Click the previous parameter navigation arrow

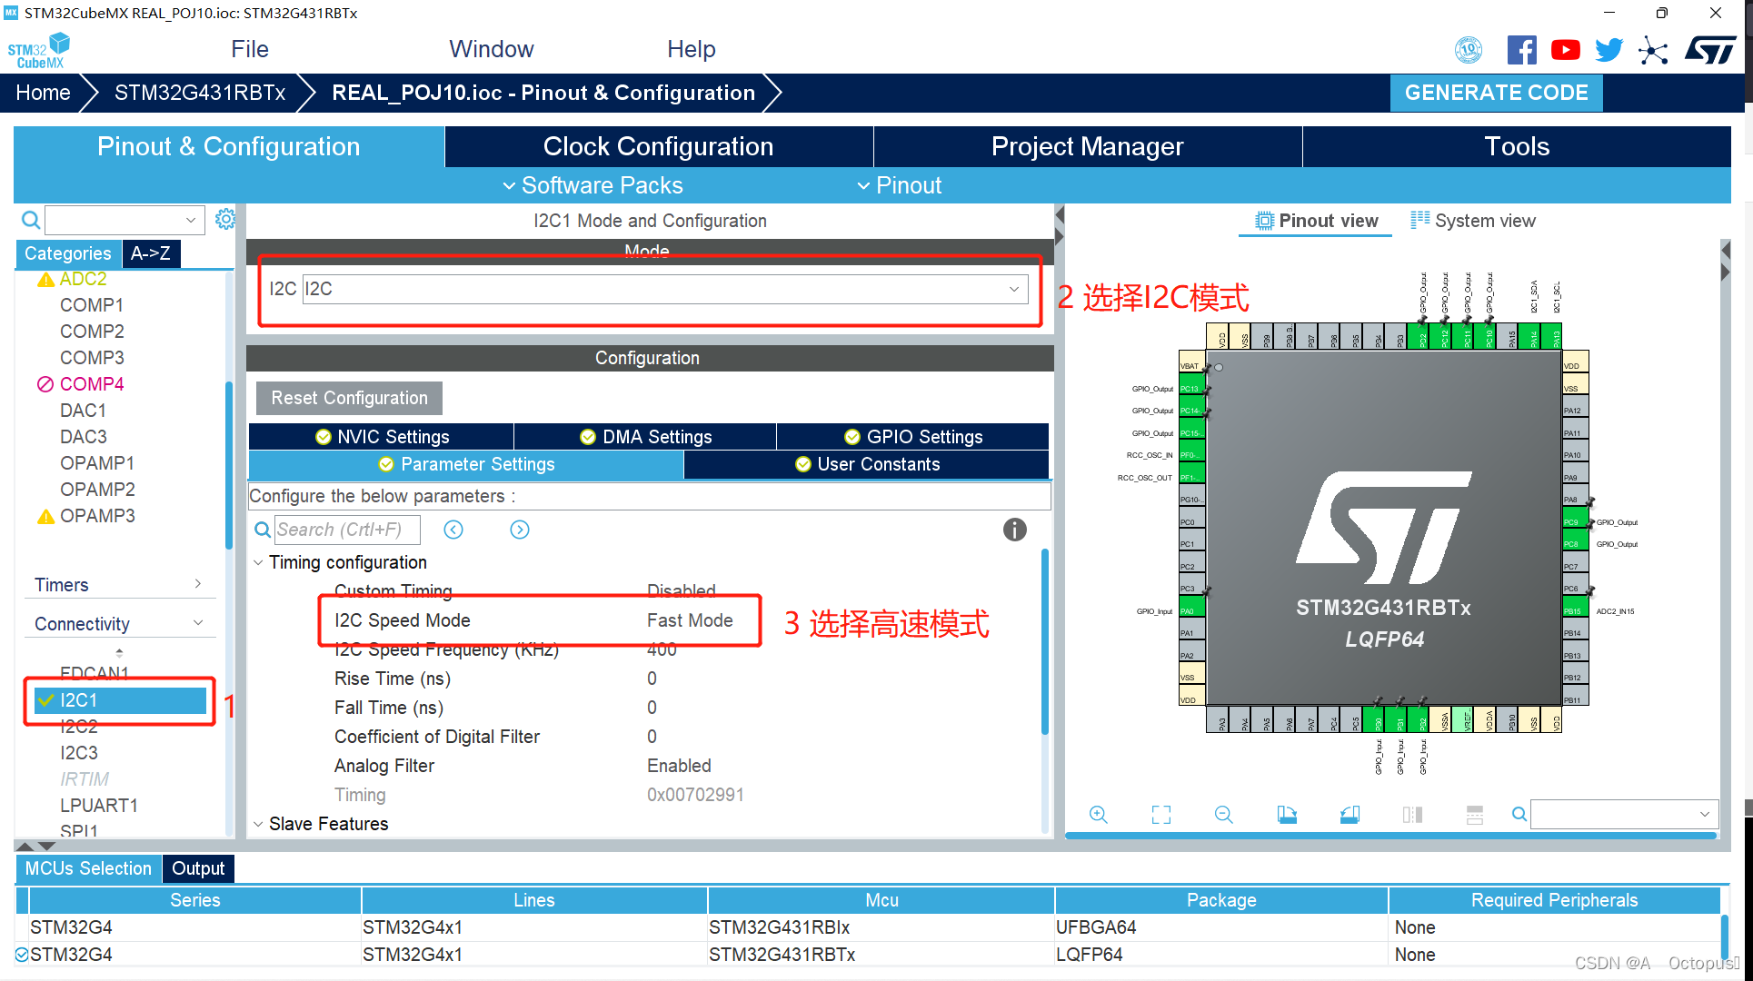[453, 529]
